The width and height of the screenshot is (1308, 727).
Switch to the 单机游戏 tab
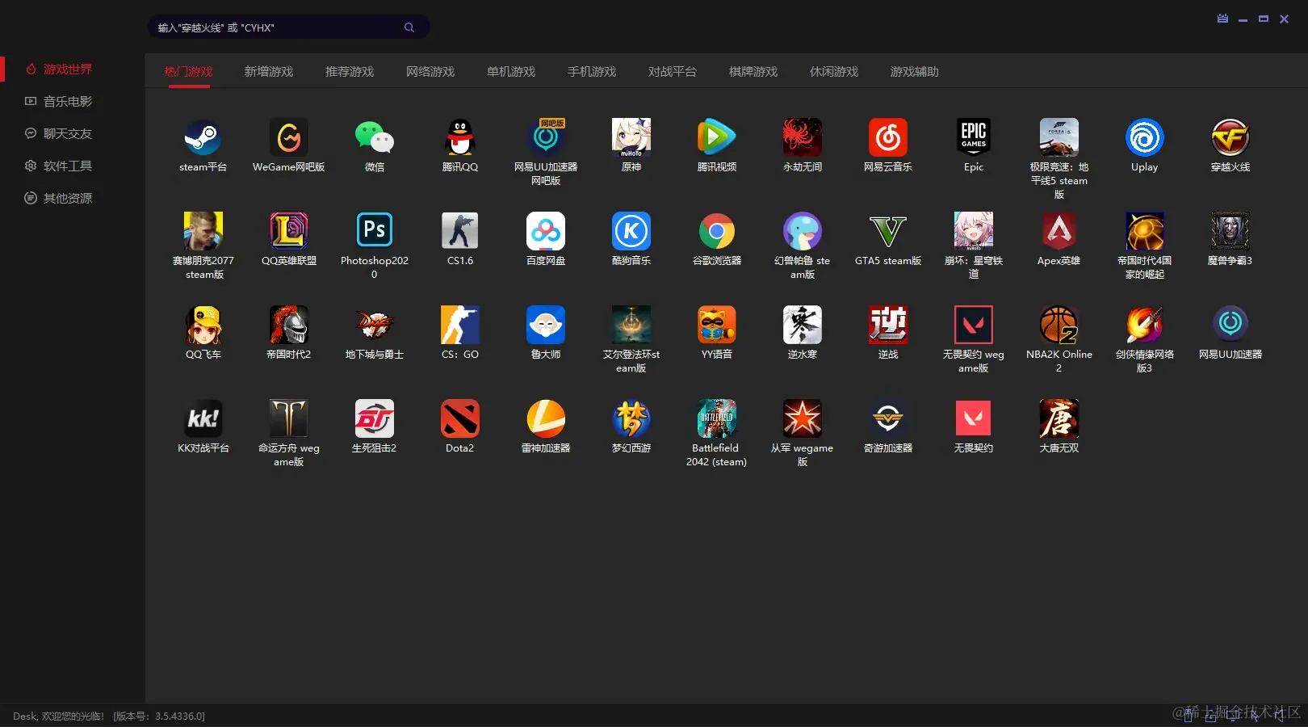coord(511,72)
